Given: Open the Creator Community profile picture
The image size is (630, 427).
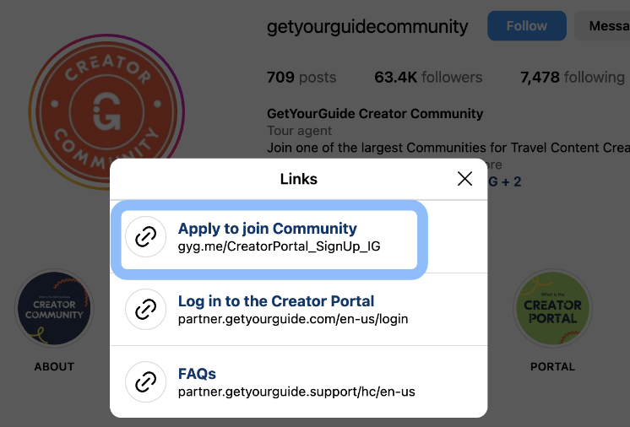Looking at the screenshot, I should tap(106, 111).
